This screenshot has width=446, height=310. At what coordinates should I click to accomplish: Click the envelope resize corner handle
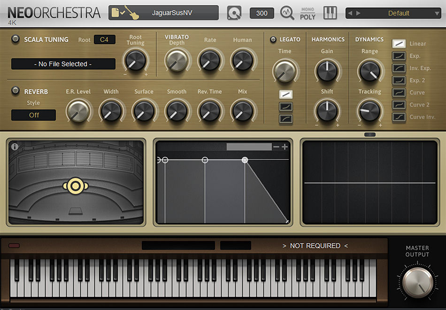pos(287,222)
